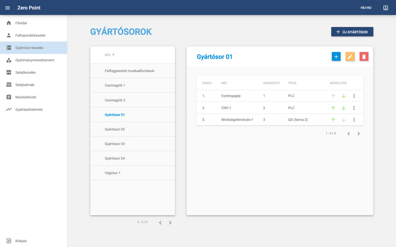Move Minőségellenőrzés-1 row up with arrow

pos(333,120)
